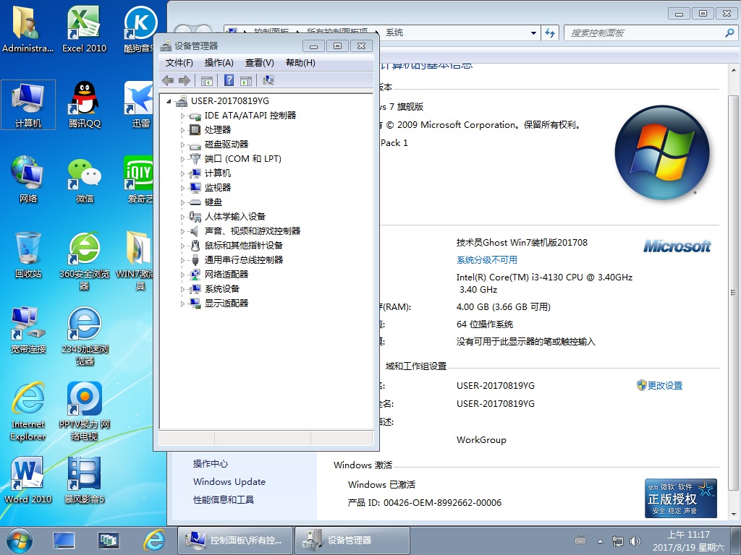
Task: Open the 查看(V) menu
Action: point(260,63)
